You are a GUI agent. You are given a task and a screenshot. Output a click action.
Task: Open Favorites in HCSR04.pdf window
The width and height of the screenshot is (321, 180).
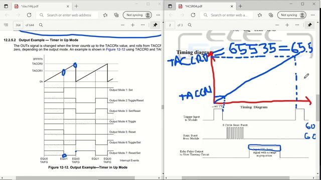[x=260, y=15]
